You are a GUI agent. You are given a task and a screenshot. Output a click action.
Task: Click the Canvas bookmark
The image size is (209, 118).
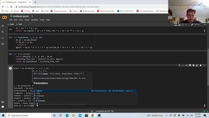click(74, 11)
